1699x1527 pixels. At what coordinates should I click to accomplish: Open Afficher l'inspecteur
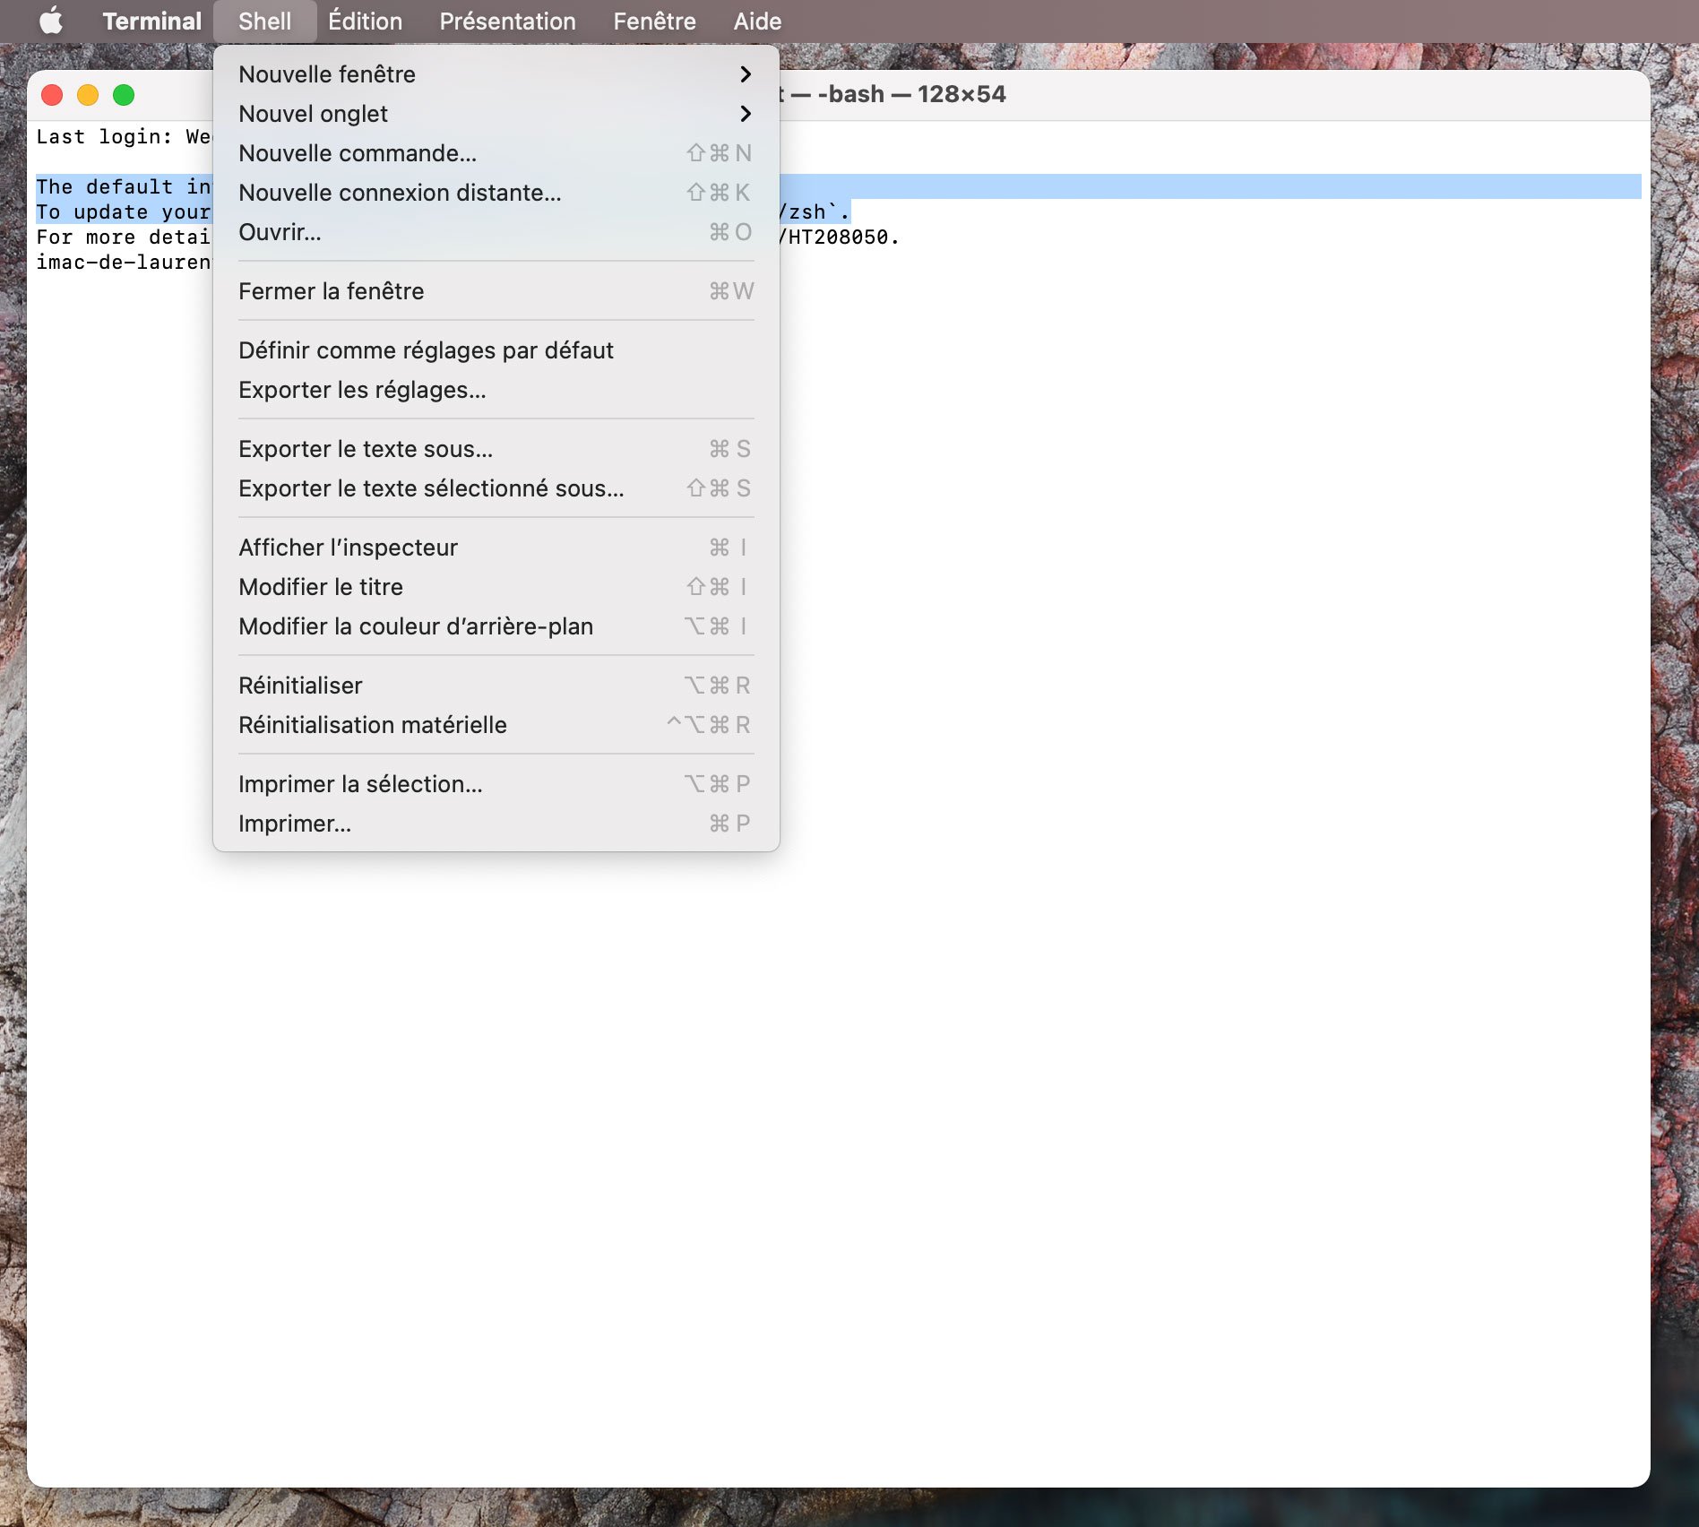point(348,548)
